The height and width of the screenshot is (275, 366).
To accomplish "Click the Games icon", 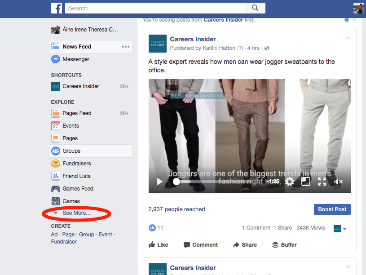I will pyautogui.click(x=56, y=201).
